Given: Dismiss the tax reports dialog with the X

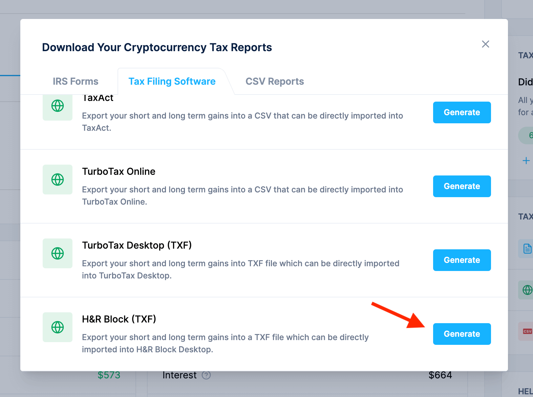Looking at the screenshot, I should pyautogui.click(x=486, y=44).
